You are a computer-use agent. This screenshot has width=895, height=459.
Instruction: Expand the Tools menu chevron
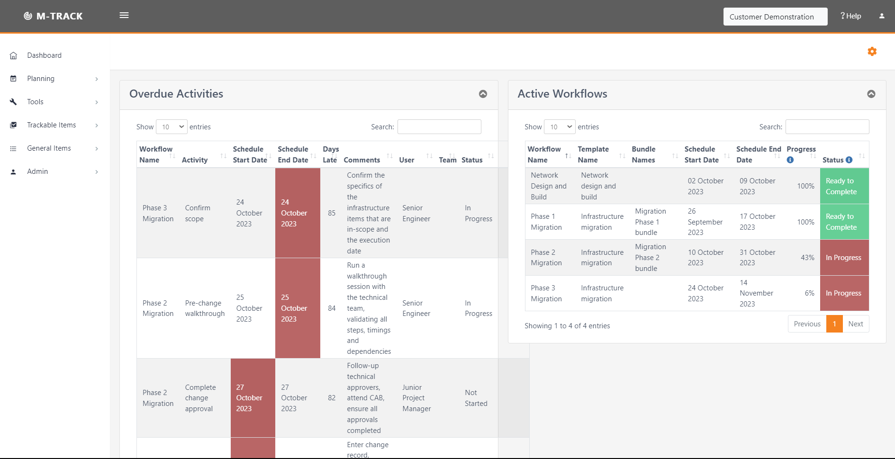pos(97,102)
